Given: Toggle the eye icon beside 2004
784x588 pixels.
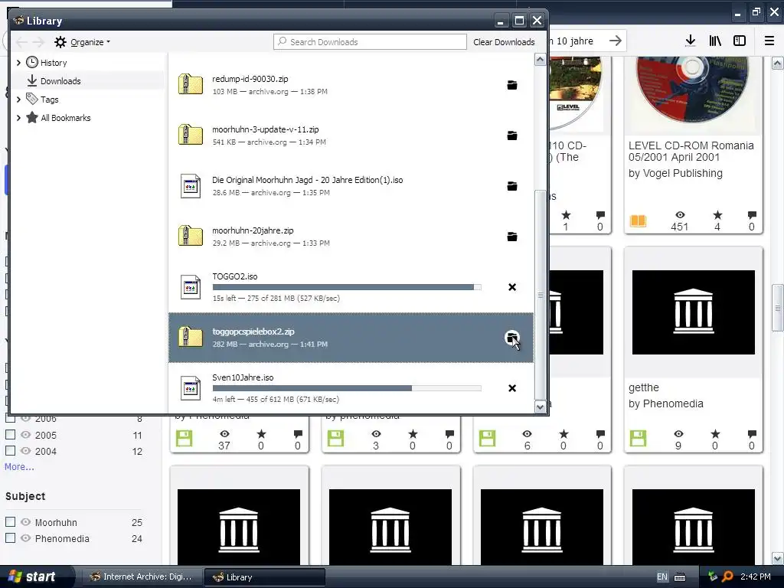Looking at the screenshot, I should (x=25, y=450).
